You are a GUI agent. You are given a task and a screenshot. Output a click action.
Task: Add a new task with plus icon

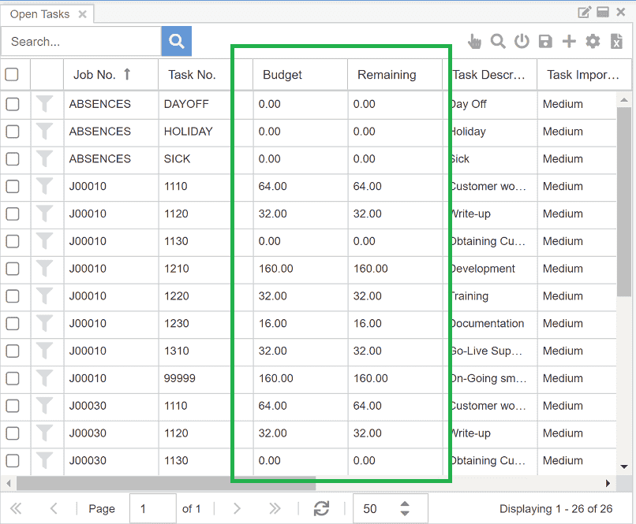click(x=569, y=41)
